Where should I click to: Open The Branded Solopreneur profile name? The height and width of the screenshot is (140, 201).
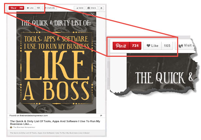pos(24,127)
